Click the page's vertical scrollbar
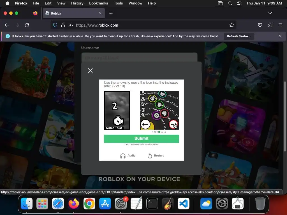Image resolution: width=287 pixels, height=215 pixels. 285,116
